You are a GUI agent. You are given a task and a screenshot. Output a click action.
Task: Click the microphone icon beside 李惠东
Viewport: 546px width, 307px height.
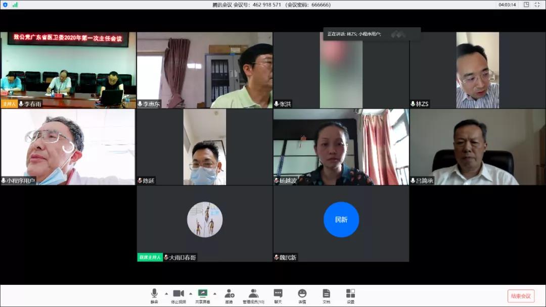140,104
